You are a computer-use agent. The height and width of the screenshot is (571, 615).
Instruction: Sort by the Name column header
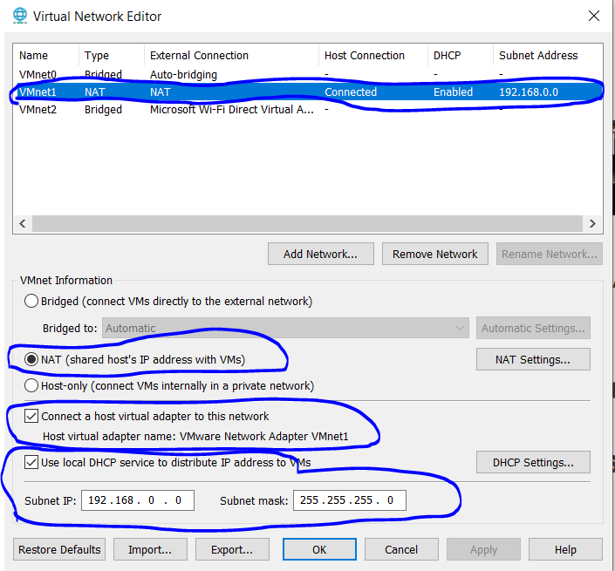[46, 55]
